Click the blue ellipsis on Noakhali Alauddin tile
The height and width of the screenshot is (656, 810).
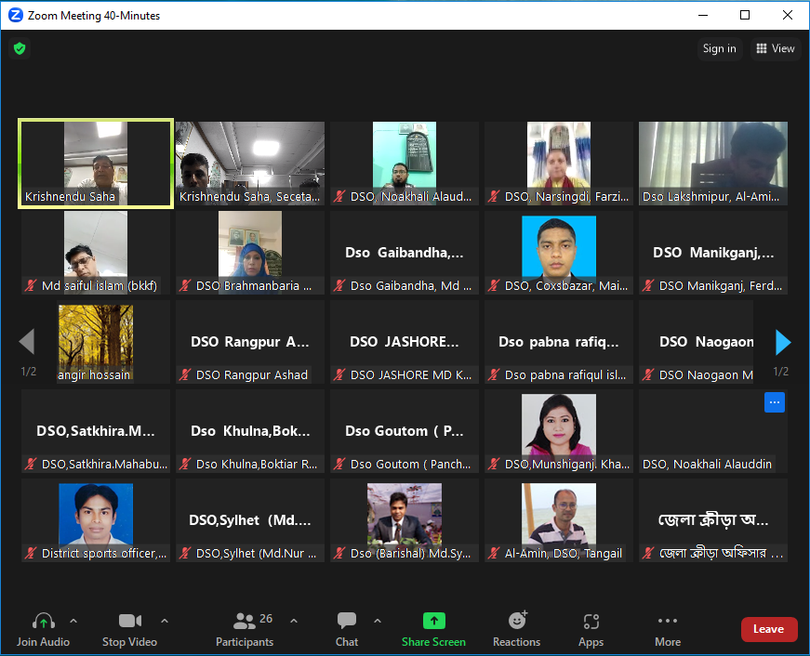pyautogui.click(x=775, y=402)
